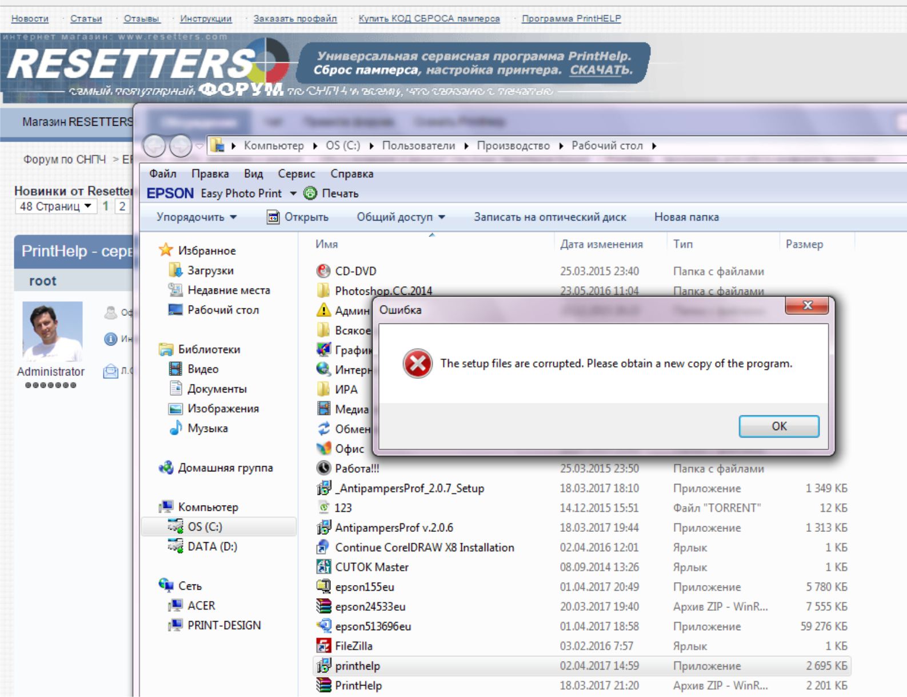Open Easy Photo Print dropdown arrow

(293, 194)
